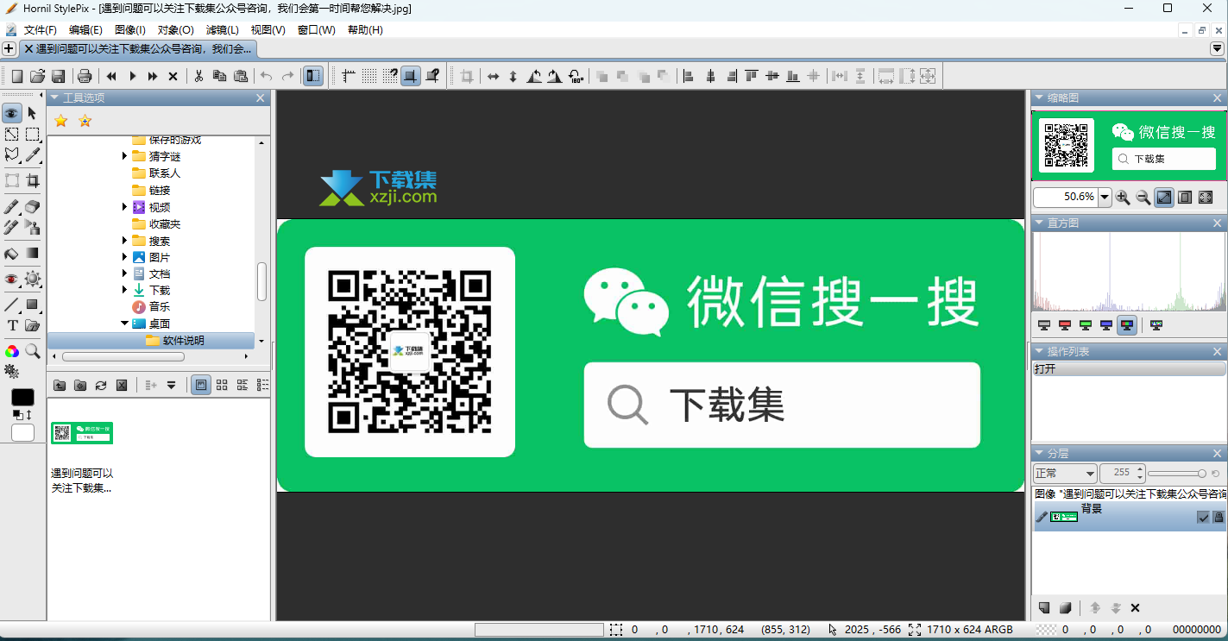The image size is (1228, 641).
Task: Open the 图像(I) menu
Action: coord(129,29)
